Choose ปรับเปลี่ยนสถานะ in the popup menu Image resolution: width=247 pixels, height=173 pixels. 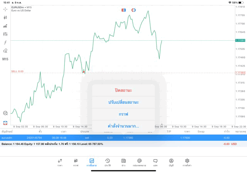coord(123,102)
